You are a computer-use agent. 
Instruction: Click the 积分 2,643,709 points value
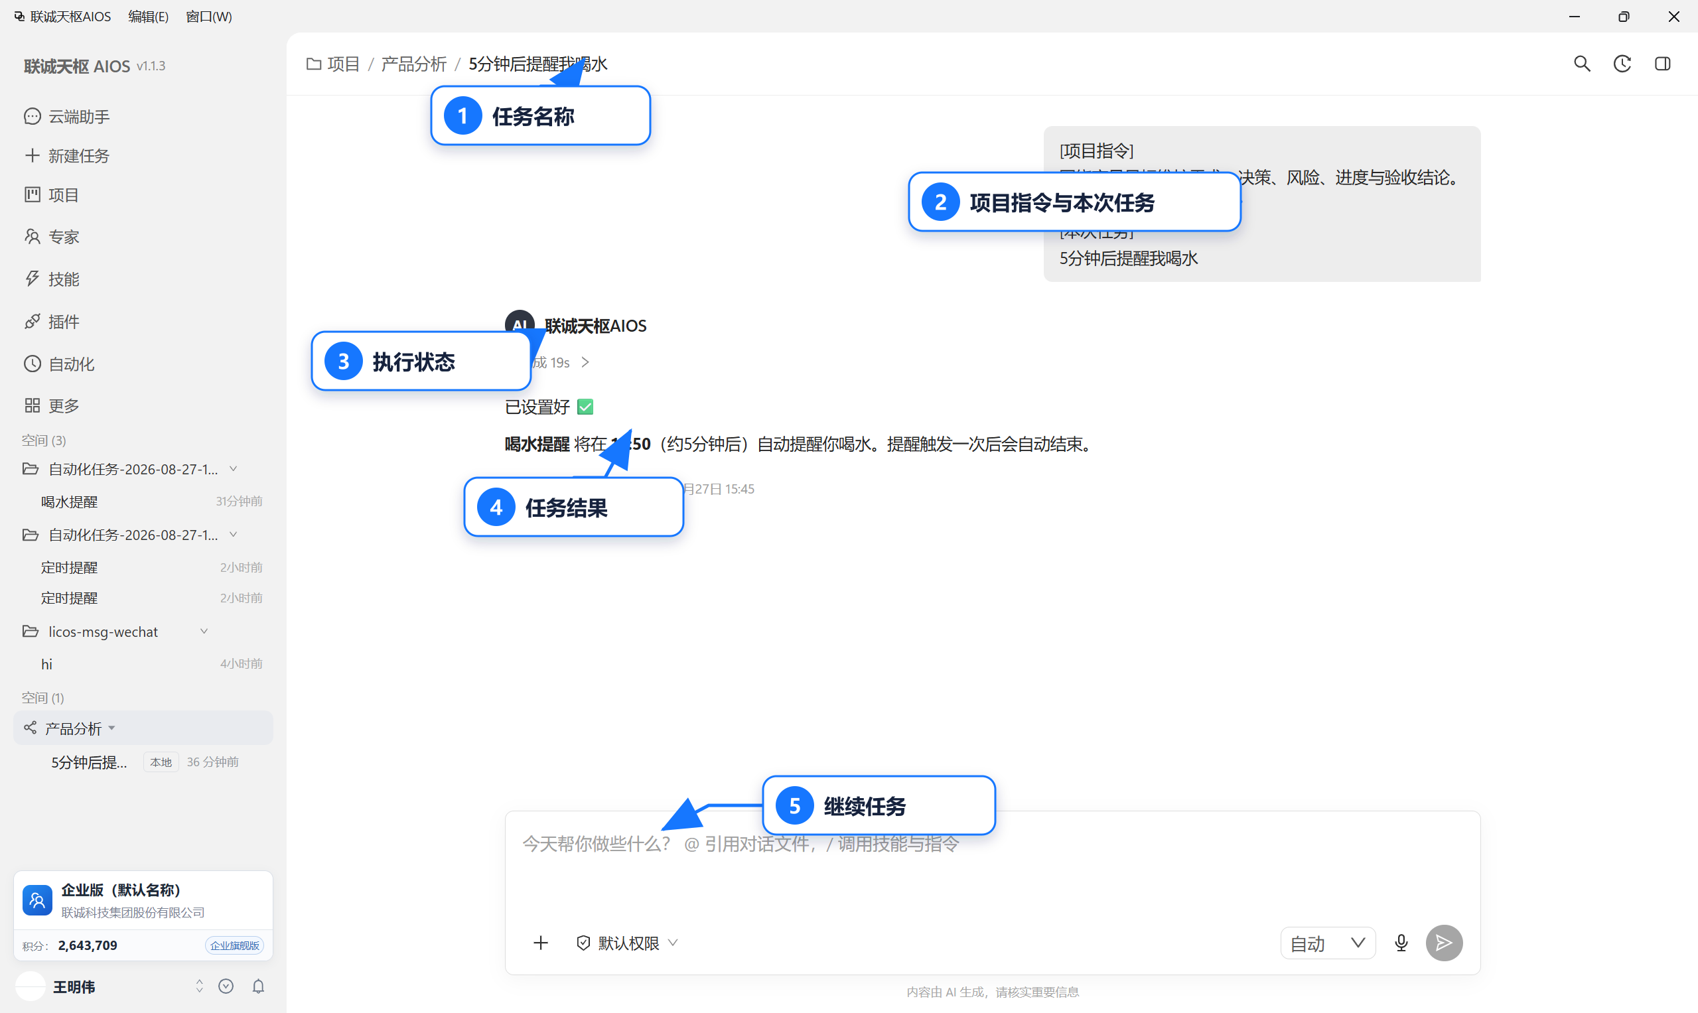click(87, 945)
